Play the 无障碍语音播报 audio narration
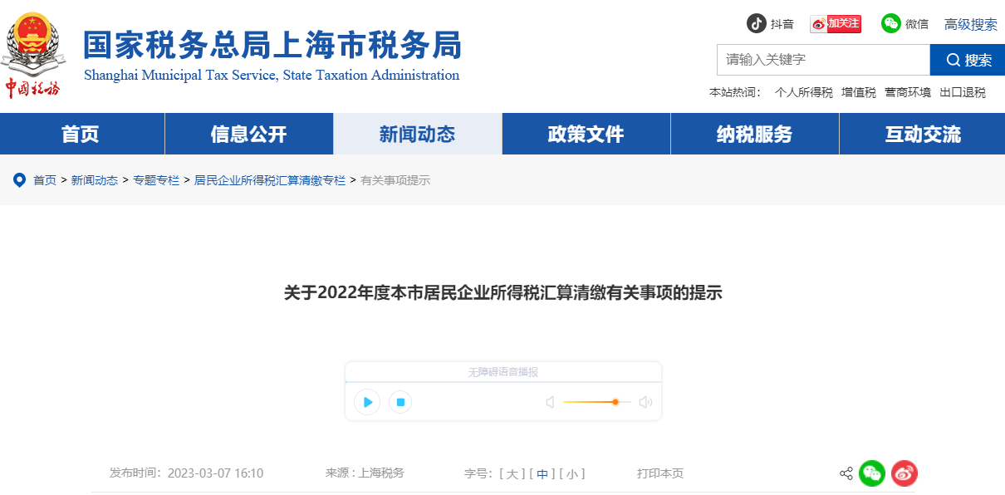This screenshot has width=1005, height=495. [367, 401]
